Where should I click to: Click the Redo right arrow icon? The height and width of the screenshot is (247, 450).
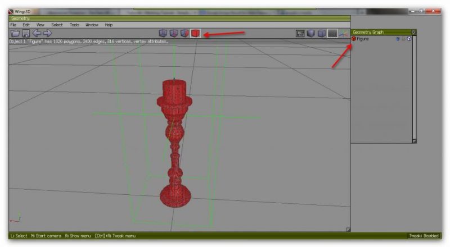click(47, 34)
